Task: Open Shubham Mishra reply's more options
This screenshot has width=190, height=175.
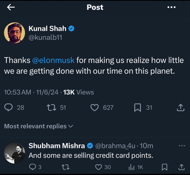Action: (x=182, y=146)
